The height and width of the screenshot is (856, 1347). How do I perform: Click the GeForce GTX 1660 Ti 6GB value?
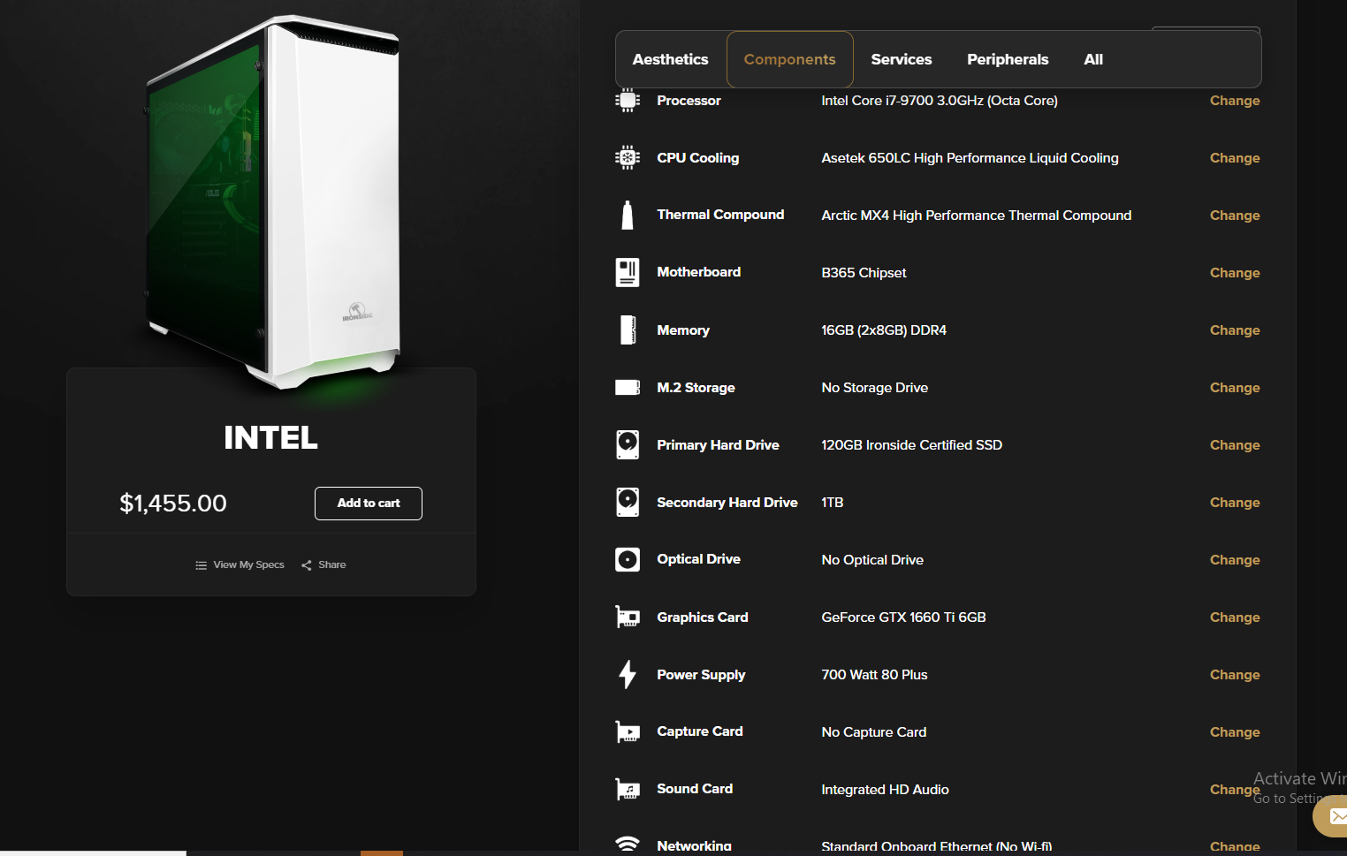(903, 617)
